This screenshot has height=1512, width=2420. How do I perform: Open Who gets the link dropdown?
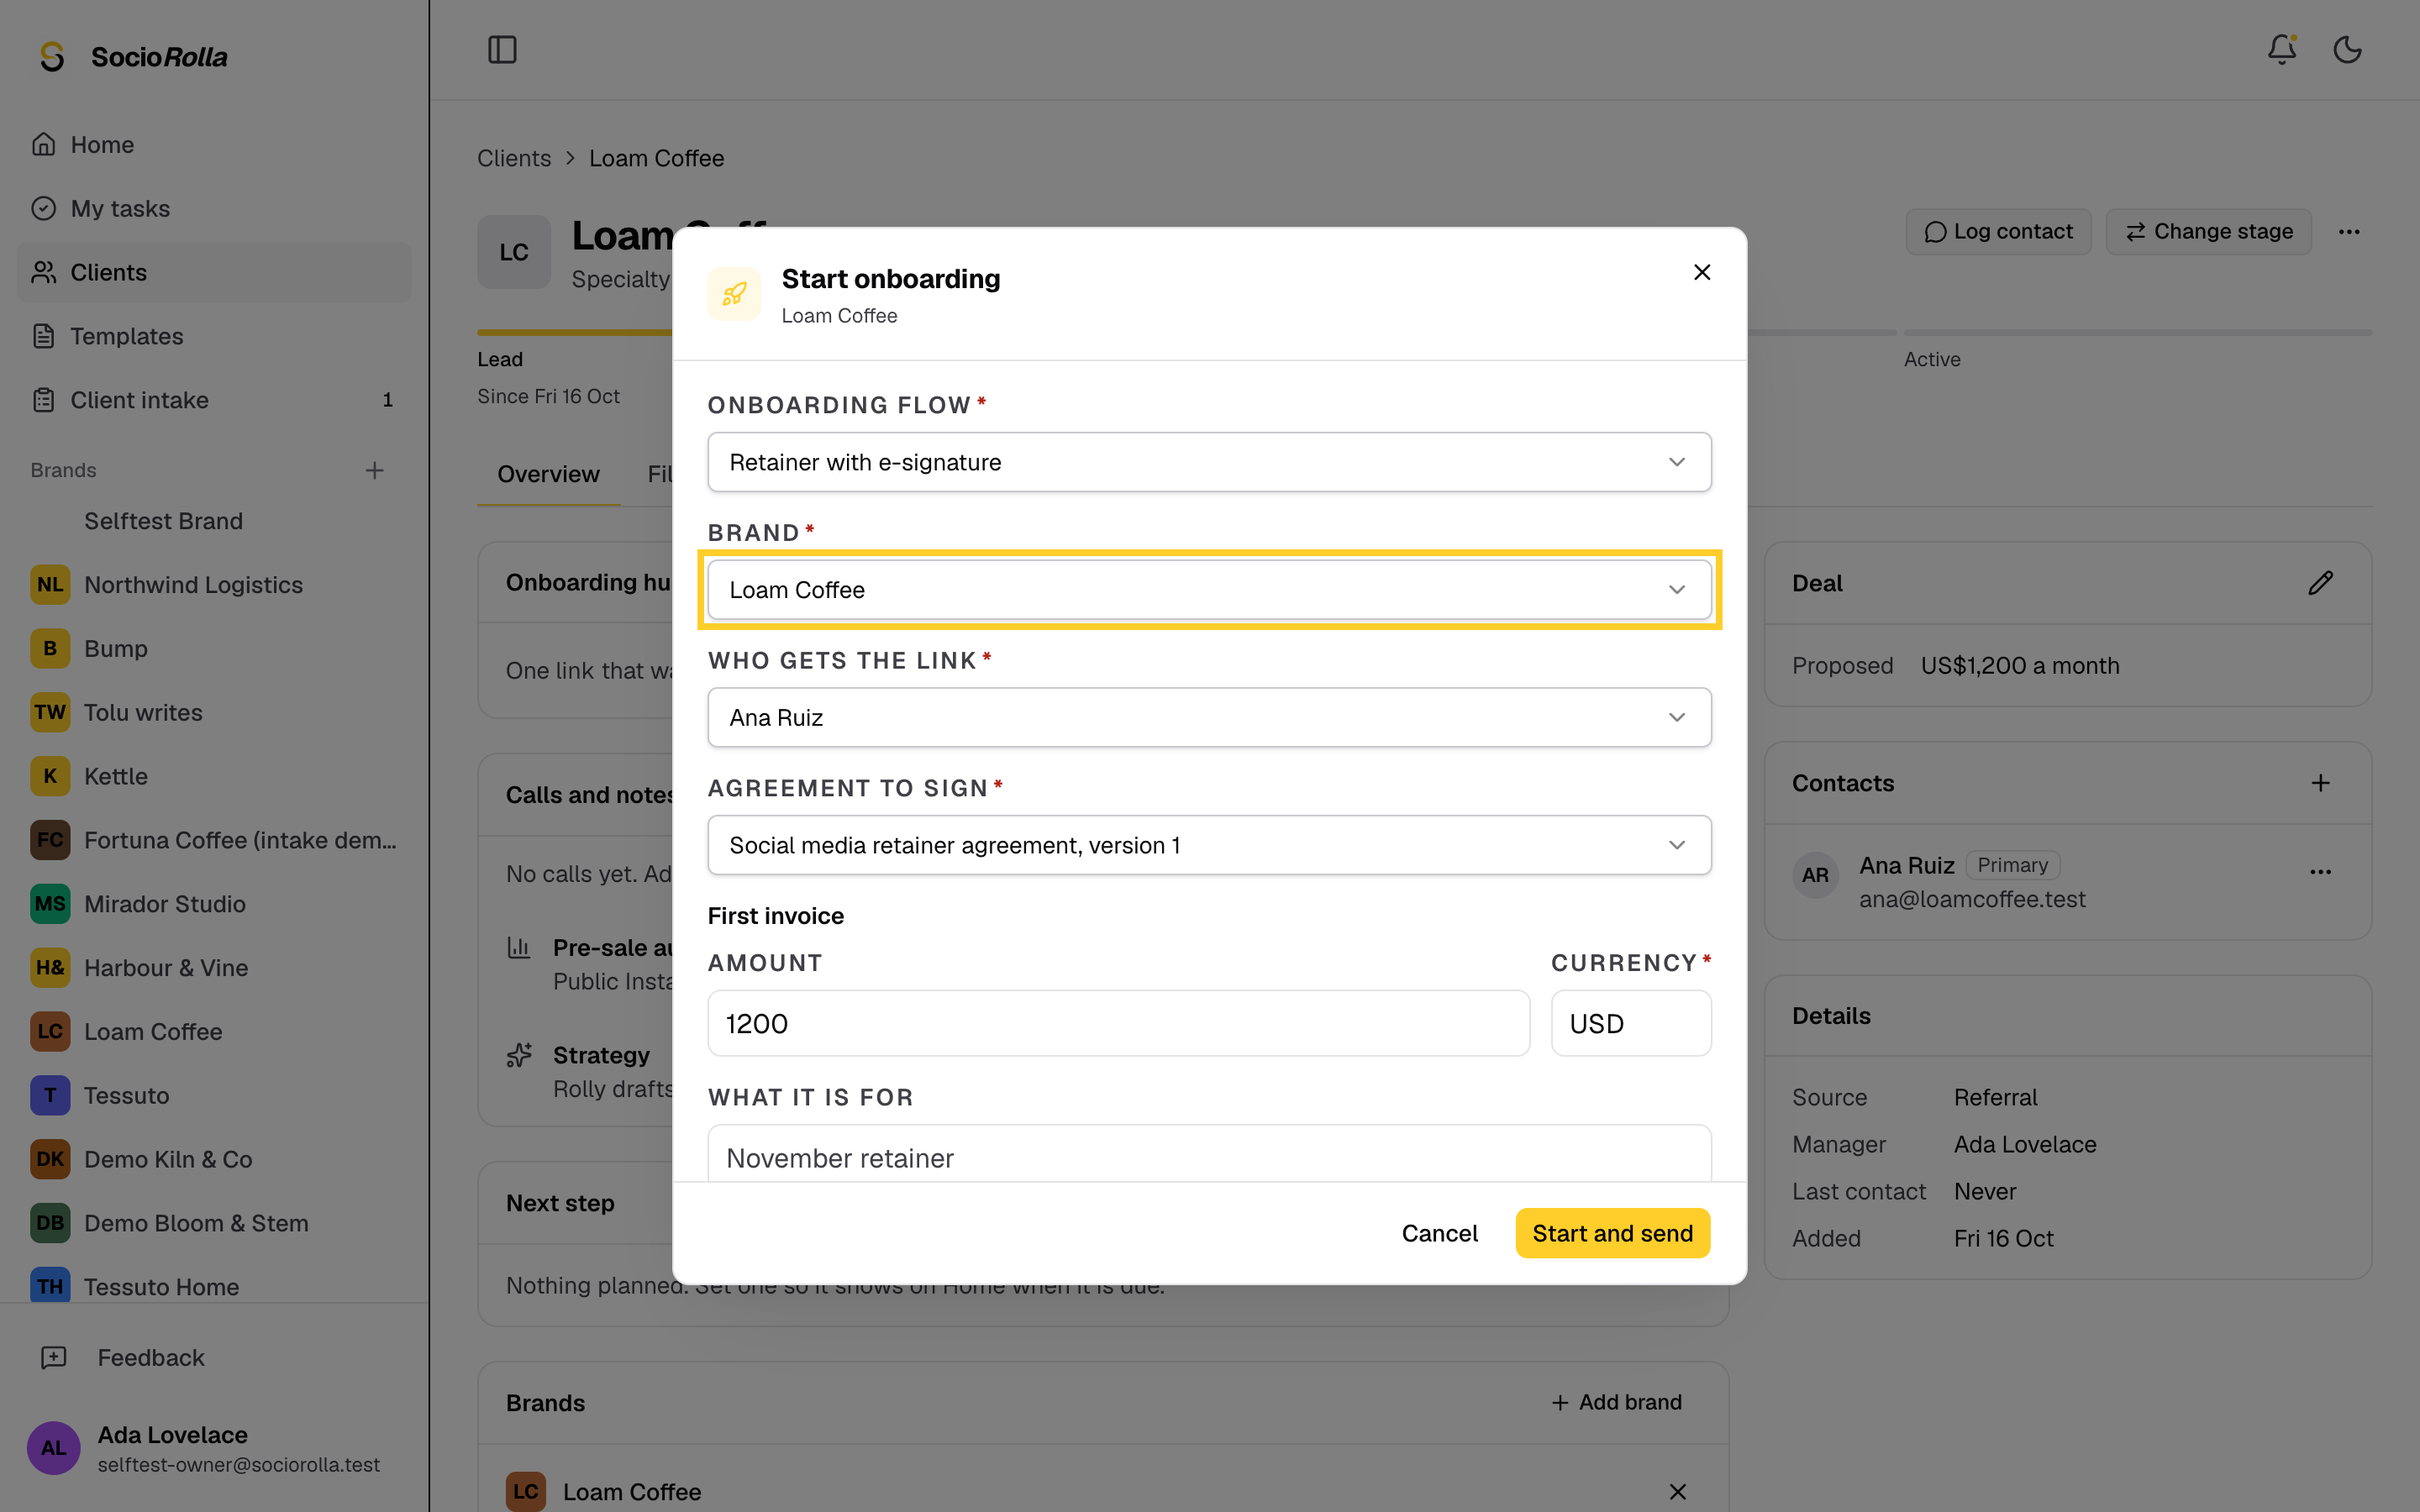tap(1209, 717)
